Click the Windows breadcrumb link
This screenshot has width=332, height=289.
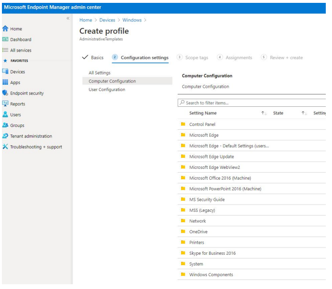pyautogui.click(x=132, y=20)
